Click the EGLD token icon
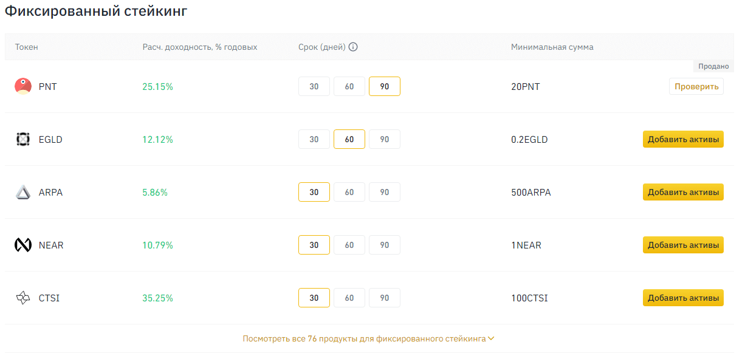 tap(22, 139)
